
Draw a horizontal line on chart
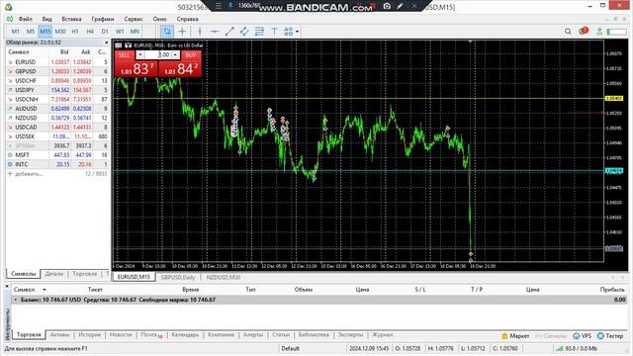point(215,31)
